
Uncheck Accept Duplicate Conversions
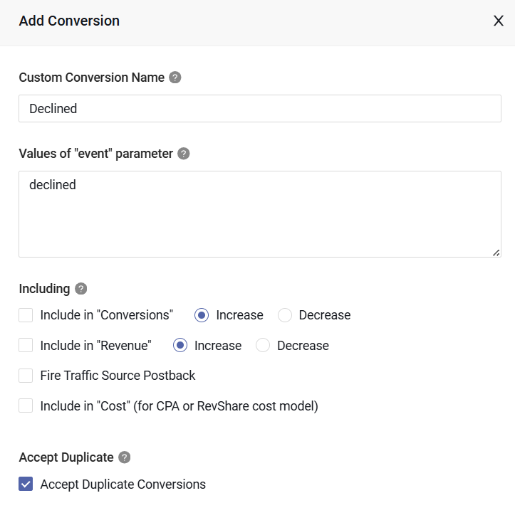26,484
